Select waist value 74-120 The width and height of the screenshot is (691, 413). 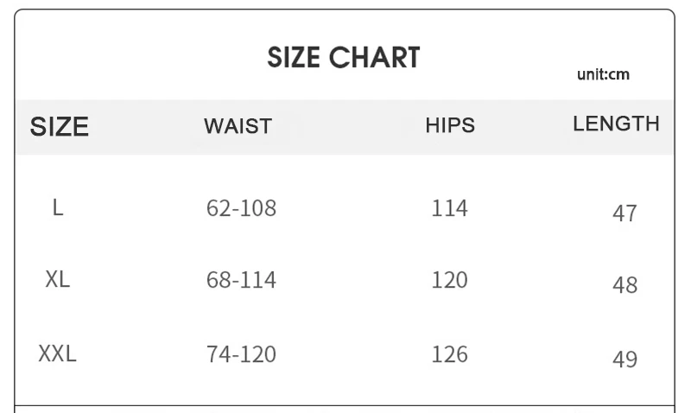[x=241, y=354]
